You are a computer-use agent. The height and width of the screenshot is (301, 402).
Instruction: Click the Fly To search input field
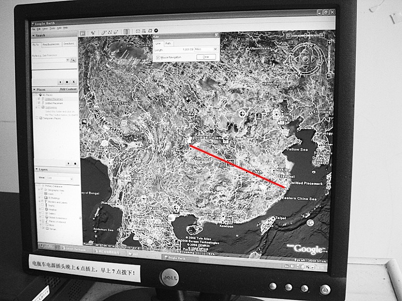[x=49, y=60]
